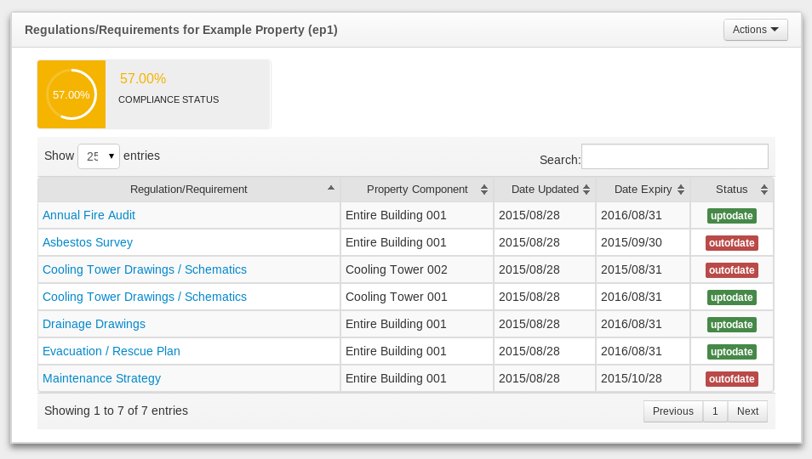
Task: Sort by Date Expiry sort icon
Action: click(x=680, y=190)
